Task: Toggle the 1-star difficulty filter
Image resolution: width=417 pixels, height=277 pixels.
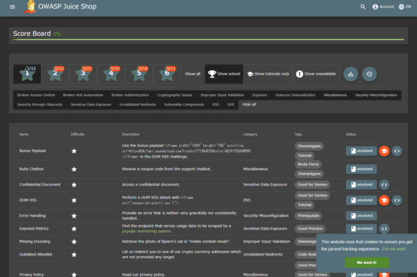Action: 27,74
